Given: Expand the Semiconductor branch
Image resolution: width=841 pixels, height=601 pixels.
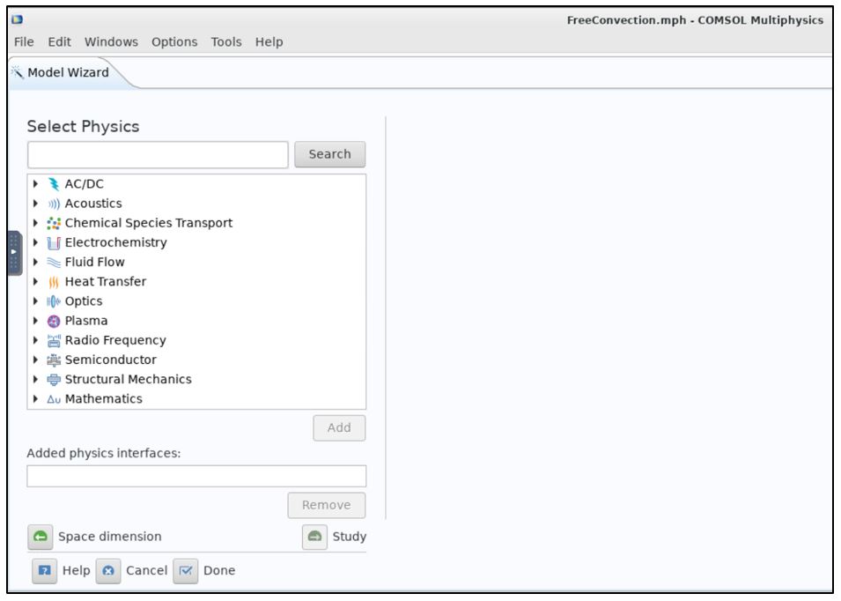Looking at the screenshot, I should [x=35, y=360].
